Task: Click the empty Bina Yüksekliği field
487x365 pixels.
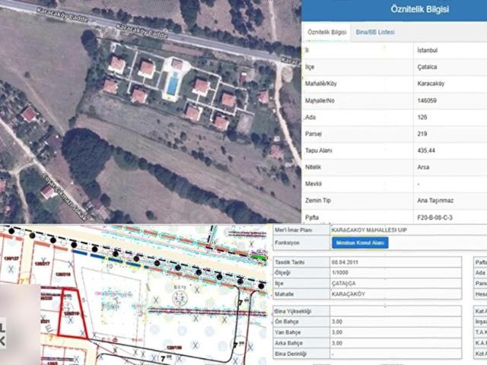Action: (x=396, y=311)
